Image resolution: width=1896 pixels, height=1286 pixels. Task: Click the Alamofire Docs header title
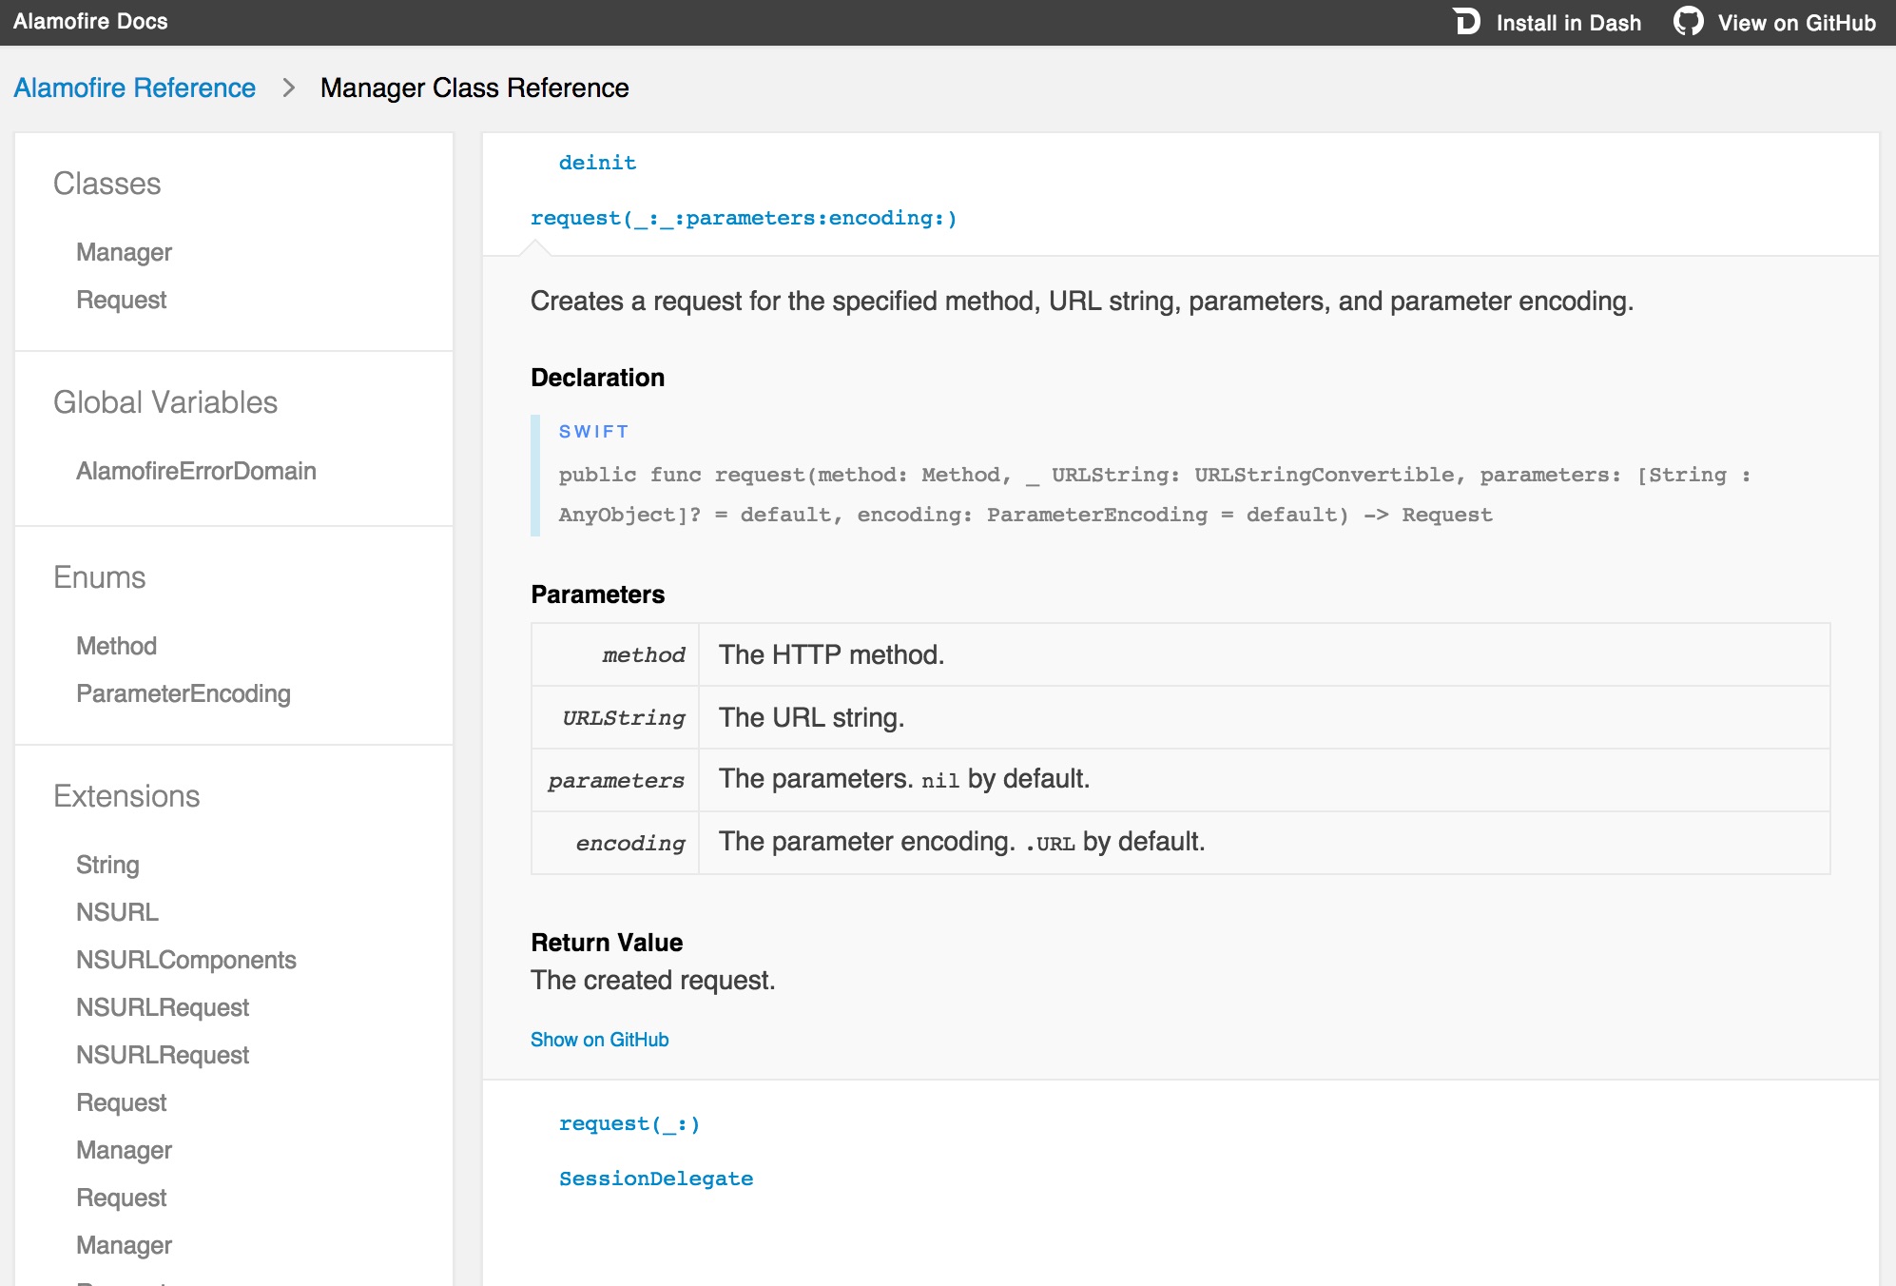(90, 21)
